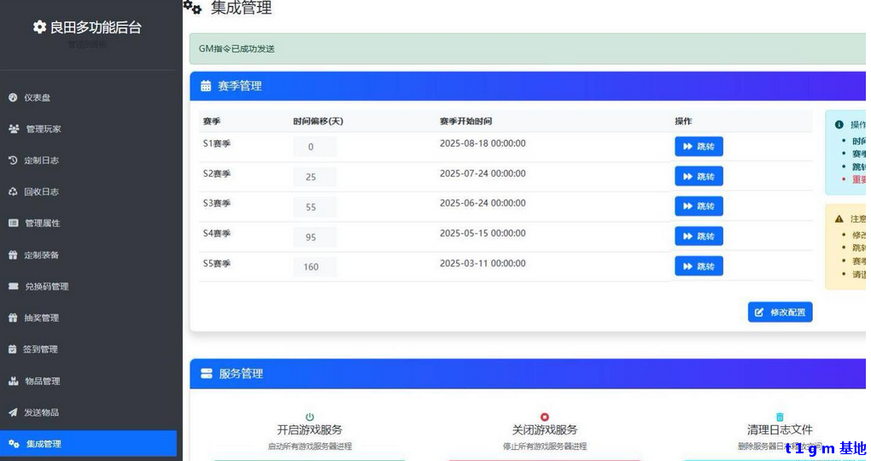Click the S5赛季 row label

click(x=217, y=263)
